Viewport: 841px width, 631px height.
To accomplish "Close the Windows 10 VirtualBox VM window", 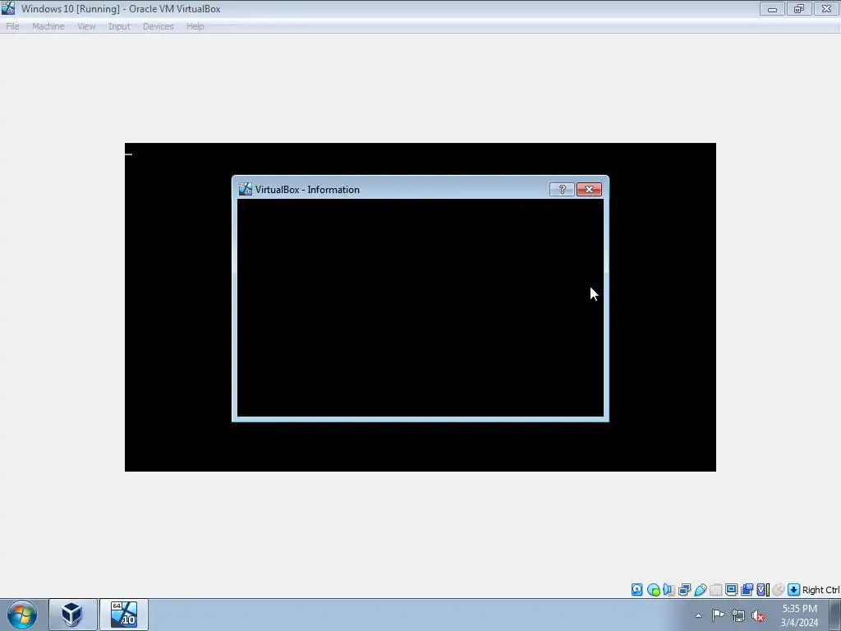I will click(x=826, y=9).
